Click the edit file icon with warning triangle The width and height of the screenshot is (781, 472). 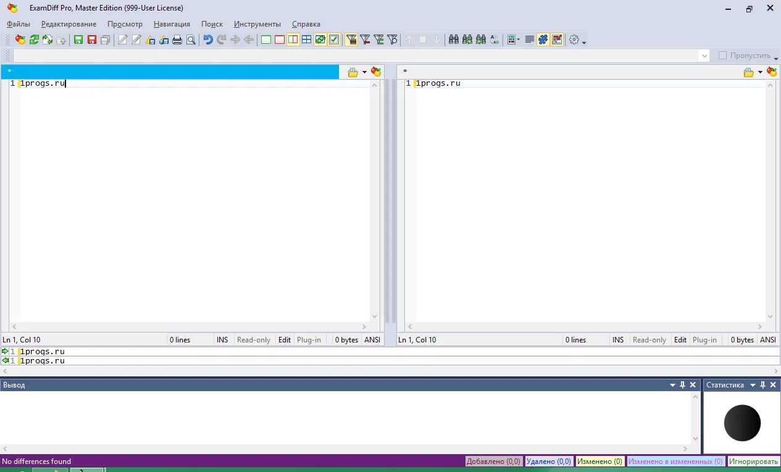(150, 40)
